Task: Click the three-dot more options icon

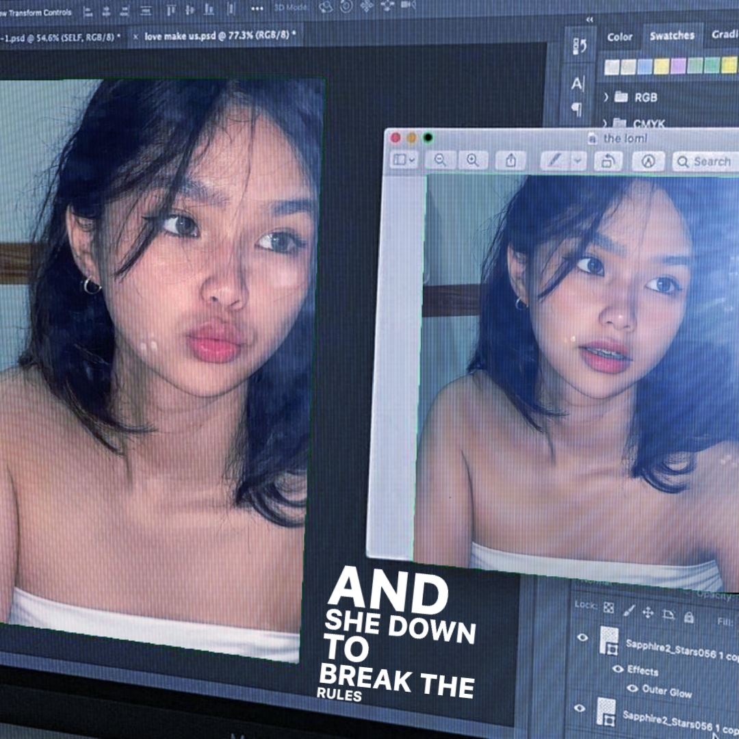Action: point(257,8)
